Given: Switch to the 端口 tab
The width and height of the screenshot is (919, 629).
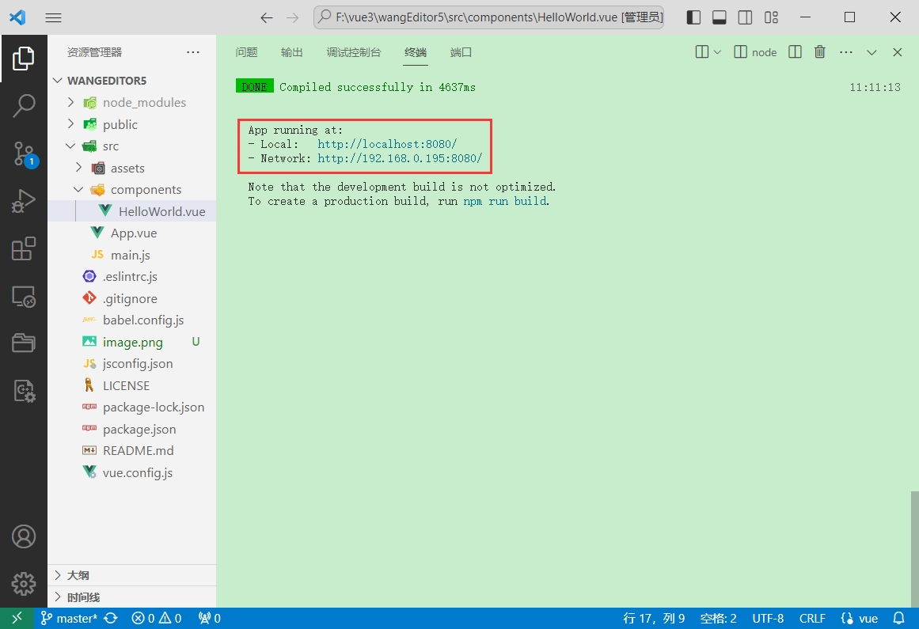Looking at the screenshot, I should pos(461,51).
